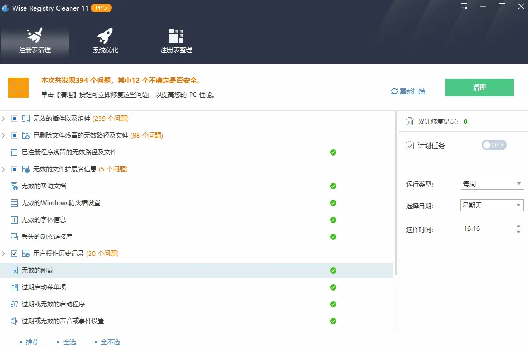Expand 无效的插件以及组件 category
528x348 pixels.
3,118
